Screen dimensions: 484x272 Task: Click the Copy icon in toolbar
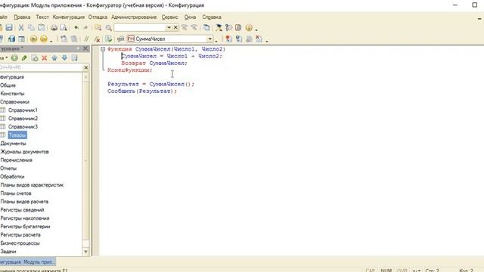pos(31,28)
